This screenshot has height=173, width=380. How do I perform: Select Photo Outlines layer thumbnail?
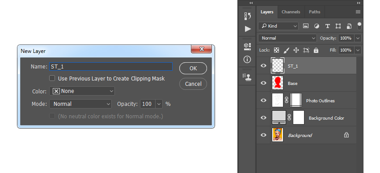[278, 100]
